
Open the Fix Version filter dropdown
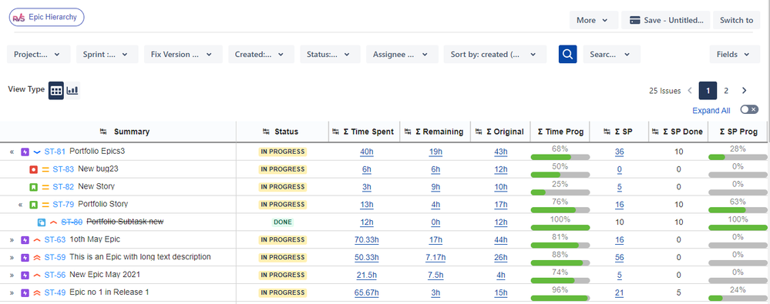[183, 55]
